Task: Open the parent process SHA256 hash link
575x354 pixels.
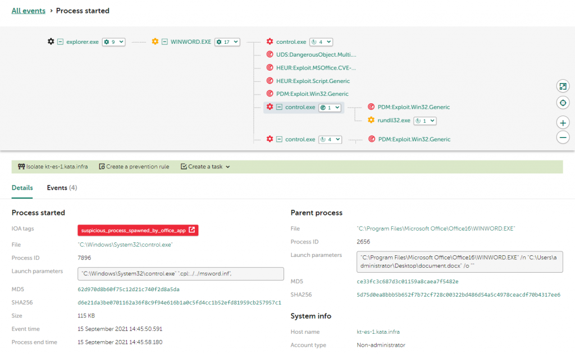Action: pos(458,295)
